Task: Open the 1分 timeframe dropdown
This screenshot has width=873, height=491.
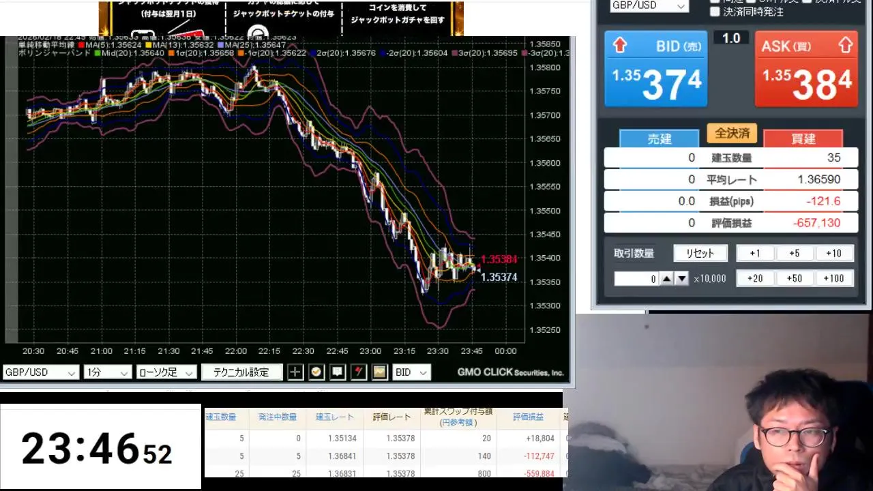Action: tap(107, 372)
